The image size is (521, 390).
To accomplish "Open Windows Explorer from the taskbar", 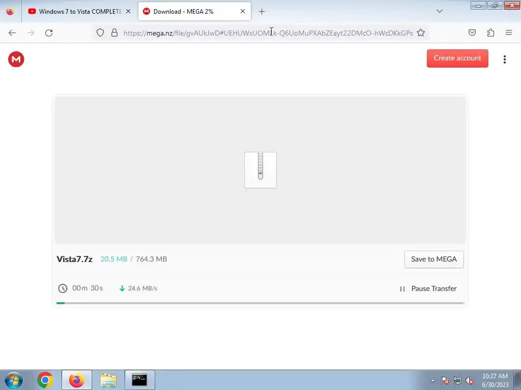I will point(108,380).
